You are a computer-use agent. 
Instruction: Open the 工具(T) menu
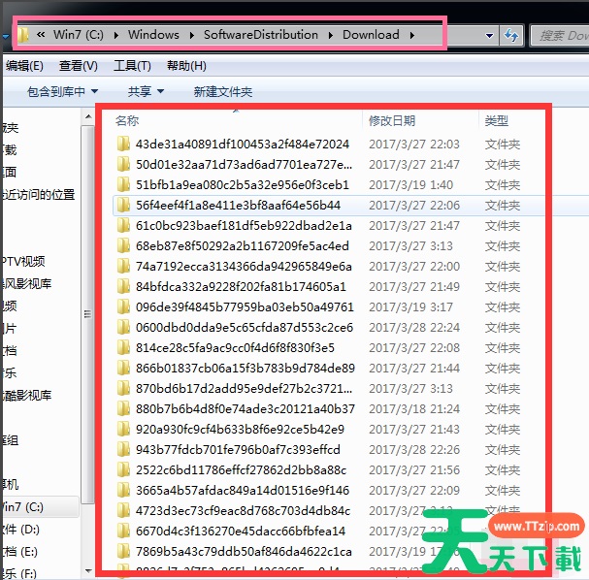click(x=132, y=66)
